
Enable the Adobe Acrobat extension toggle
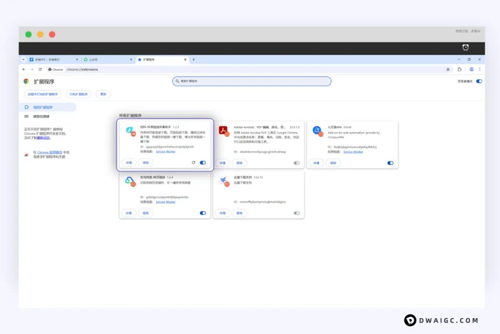(x=296, y=163)
